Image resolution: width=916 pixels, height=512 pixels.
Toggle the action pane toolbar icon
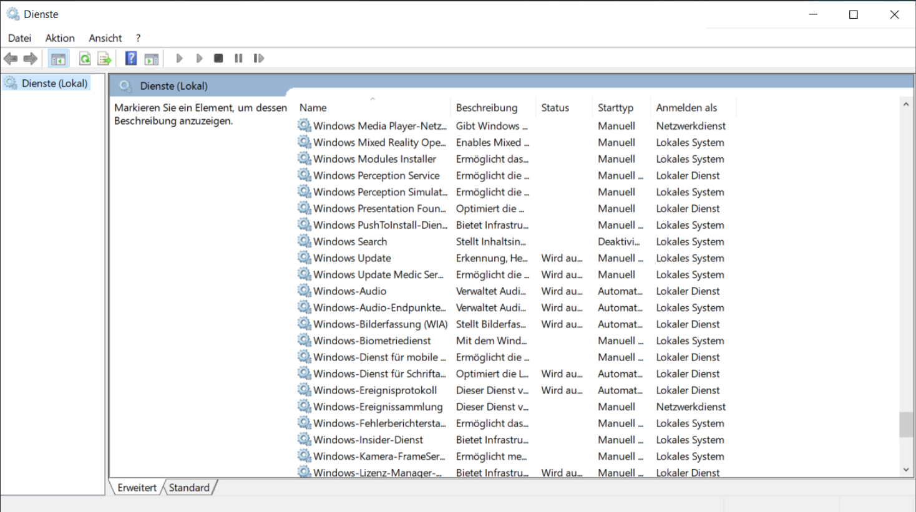(151, 59)
